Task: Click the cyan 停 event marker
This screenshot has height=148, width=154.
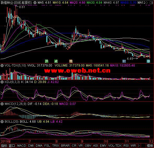Action: coord(149,61)
